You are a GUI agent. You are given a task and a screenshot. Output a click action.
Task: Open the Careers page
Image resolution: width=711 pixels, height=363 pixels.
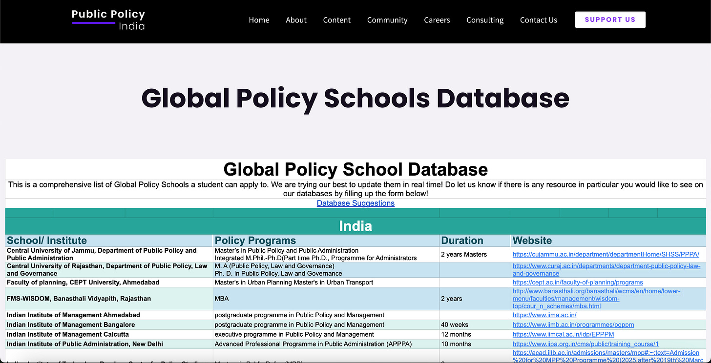pos(437,20)
